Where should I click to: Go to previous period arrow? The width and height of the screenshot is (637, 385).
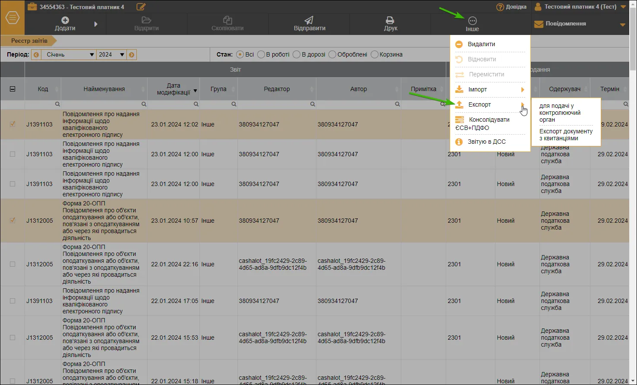36,55
